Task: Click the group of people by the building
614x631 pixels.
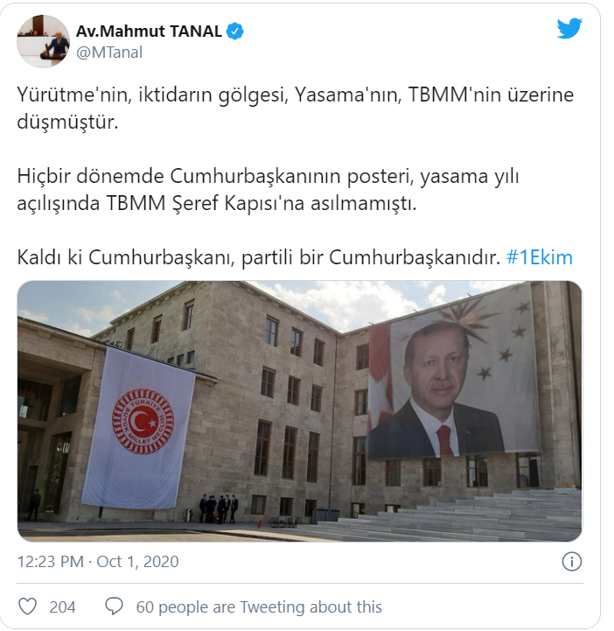Action: click(x=219, y=508)
